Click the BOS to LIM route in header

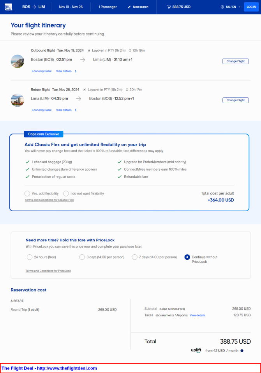coord(34,7)
